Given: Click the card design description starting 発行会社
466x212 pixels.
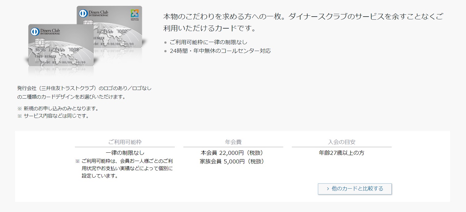Looking at the screenshot, I should click(84, 92).
